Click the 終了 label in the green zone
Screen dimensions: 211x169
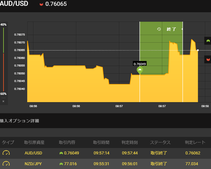point(171,29)
